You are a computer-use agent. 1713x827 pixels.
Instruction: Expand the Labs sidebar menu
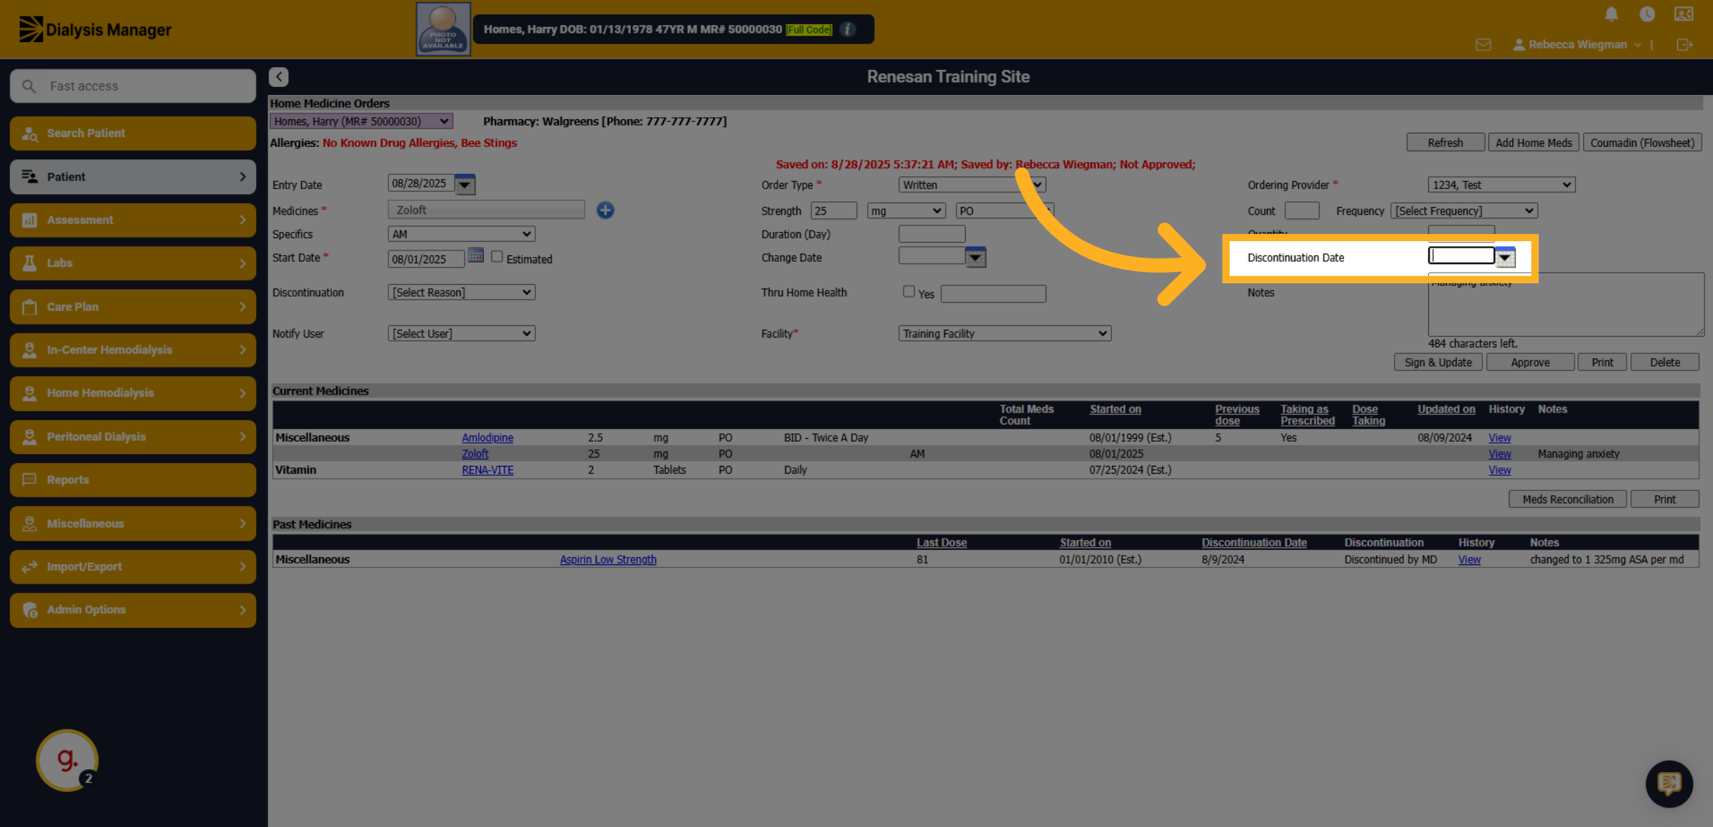coord(133,263)
